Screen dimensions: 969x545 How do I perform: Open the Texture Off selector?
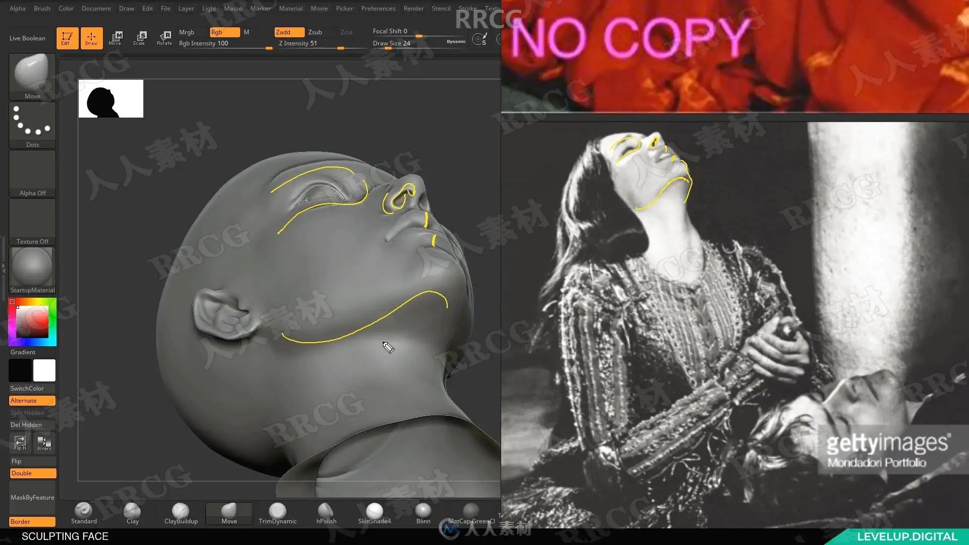point(32,222)
